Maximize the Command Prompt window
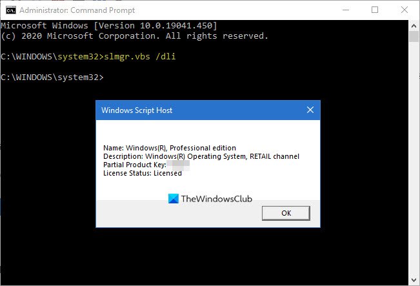Screen dimensions: 420x286 375,10
